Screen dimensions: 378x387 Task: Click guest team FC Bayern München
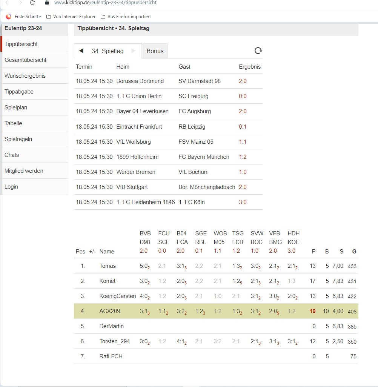[204, 157]
